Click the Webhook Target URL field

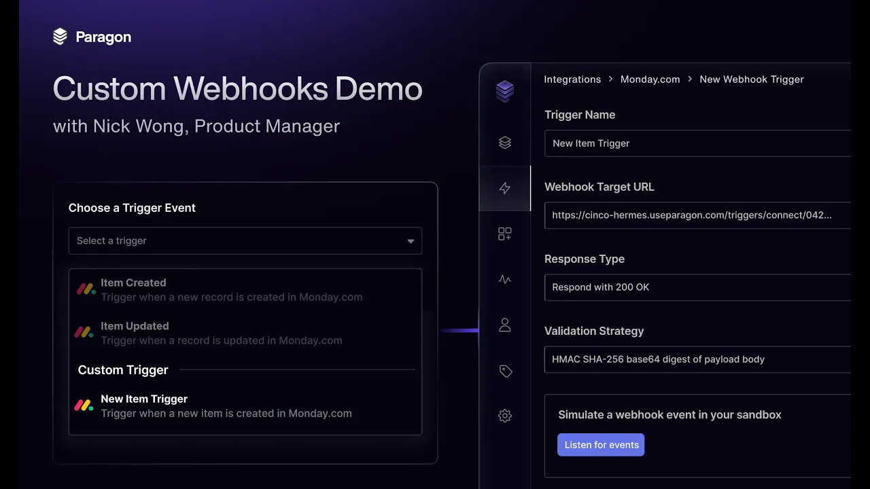(x=697, y=215)
